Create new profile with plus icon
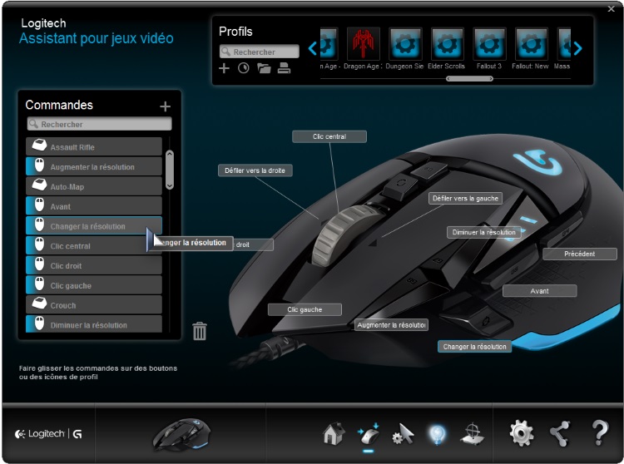 224,68
